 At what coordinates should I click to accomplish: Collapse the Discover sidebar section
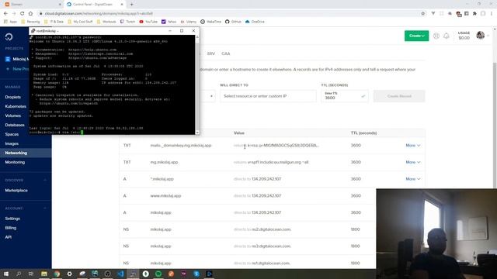[45, 180]
